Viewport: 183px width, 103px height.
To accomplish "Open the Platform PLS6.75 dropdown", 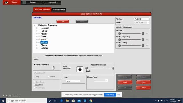I will click(142, 19).
